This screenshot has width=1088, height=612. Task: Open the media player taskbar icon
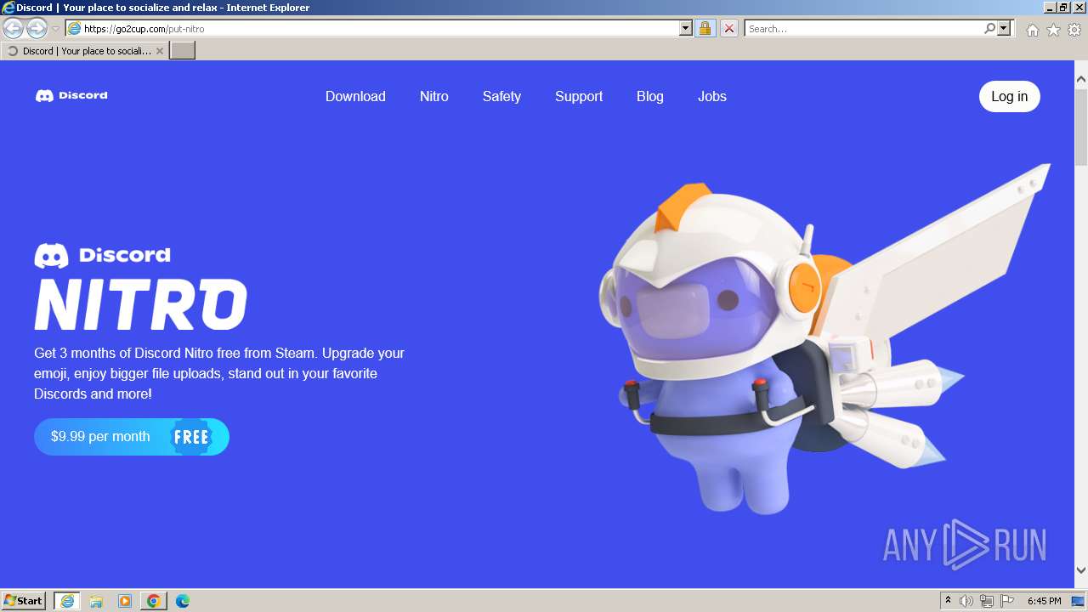(125, 601)
